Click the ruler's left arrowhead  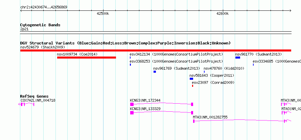click(x=21, y=11)
